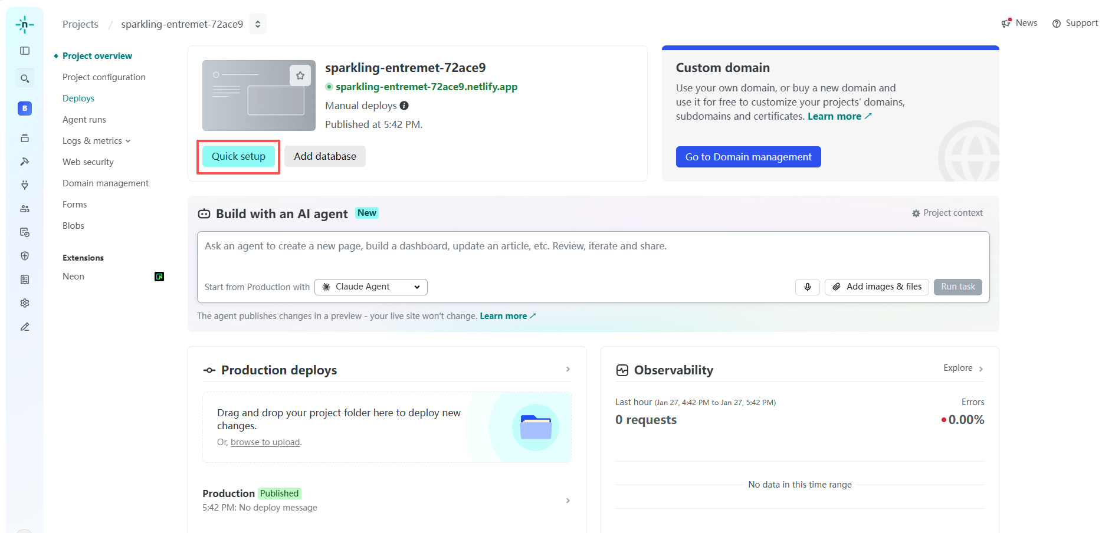Open the billing ledger icon in rail

click(x=25, y=279)
